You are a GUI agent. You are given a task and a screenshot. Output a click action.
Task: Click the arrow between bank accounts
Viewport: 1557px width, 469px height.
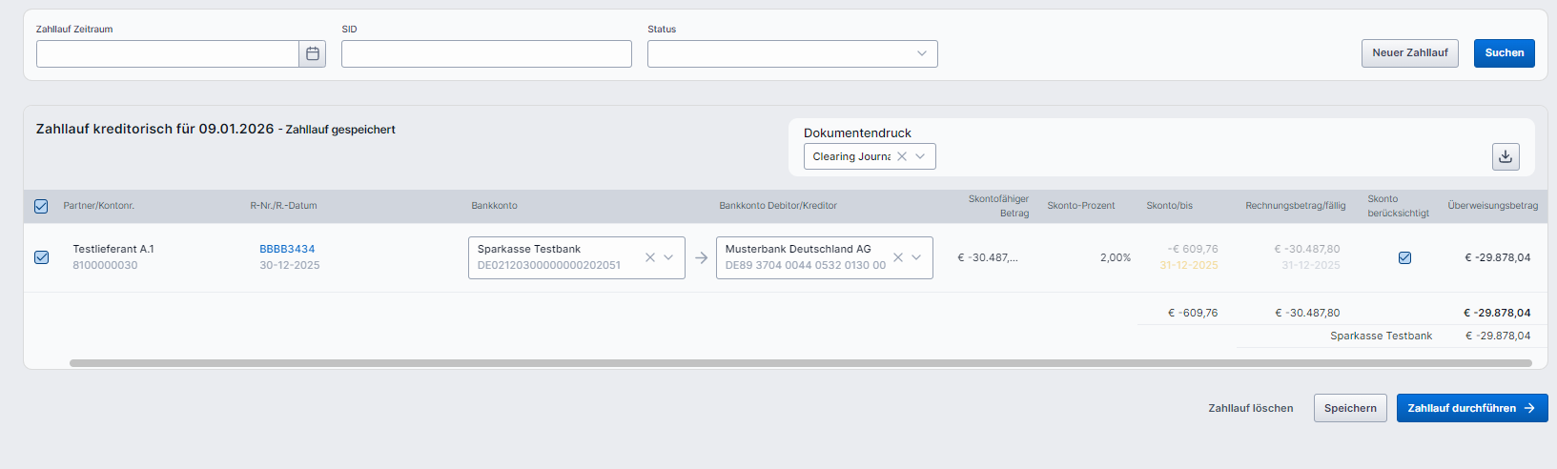pos(701,257)
